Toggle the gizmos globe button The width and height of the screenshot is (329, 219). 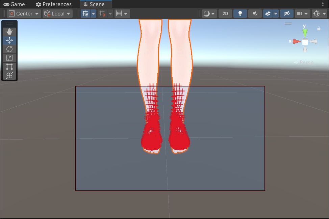coord(317,13)
